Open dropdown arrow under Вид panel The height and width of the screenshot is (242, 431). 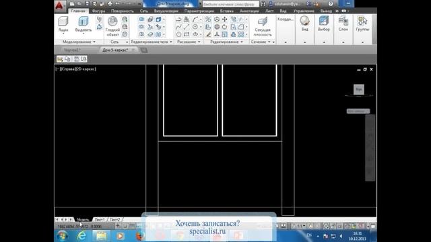[x=304, y=42]
